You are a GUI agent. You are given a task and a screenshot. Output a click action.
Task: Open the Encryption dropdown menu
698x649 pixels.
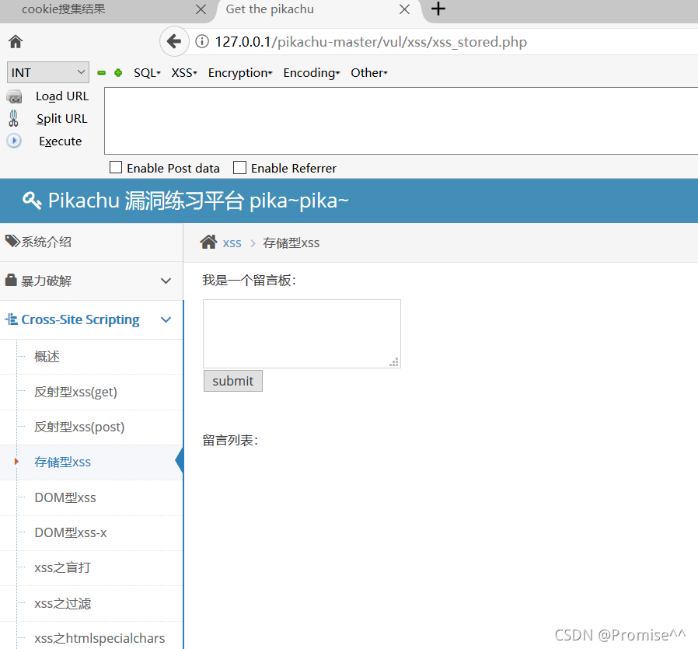click(x=240, y=72)
